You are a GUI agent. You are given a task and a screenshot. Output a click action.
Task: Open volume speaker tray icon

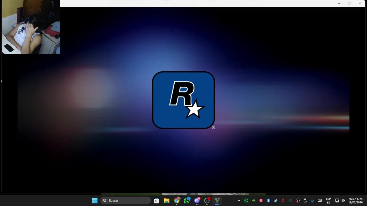(x=343, y=201)
